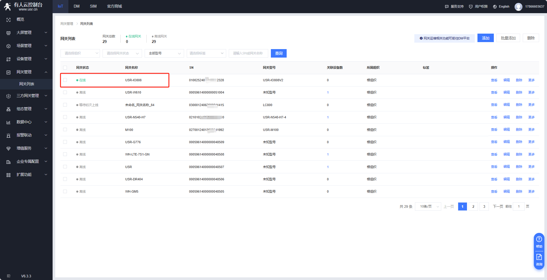The width and height of the screenshot is (547, 280).
Task: Click the 企业专属配置 building icon
Action: pos(8,162)
